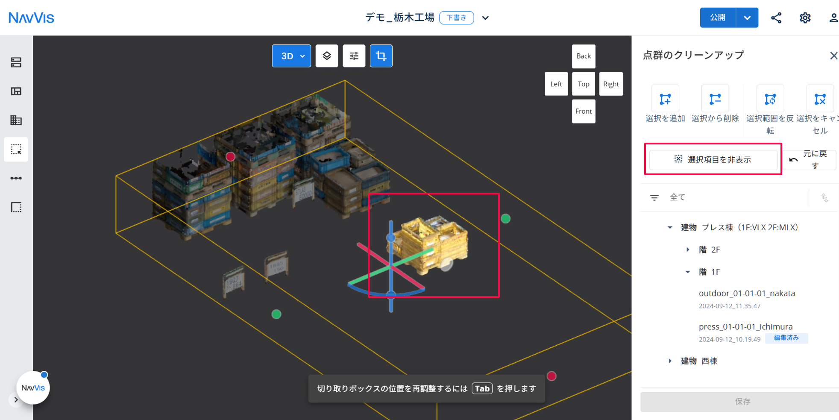The width and height of the screenshot is (839, 420).
Task: Select the press_01-01-01_ichimura dataset
Action: [745, 327]
